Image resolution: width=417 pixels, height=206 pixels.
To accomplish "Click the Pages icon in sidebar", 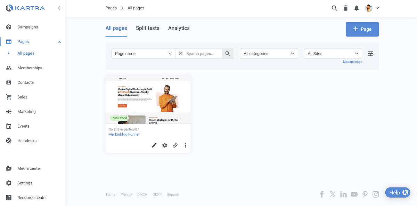I will pos(9,42).
